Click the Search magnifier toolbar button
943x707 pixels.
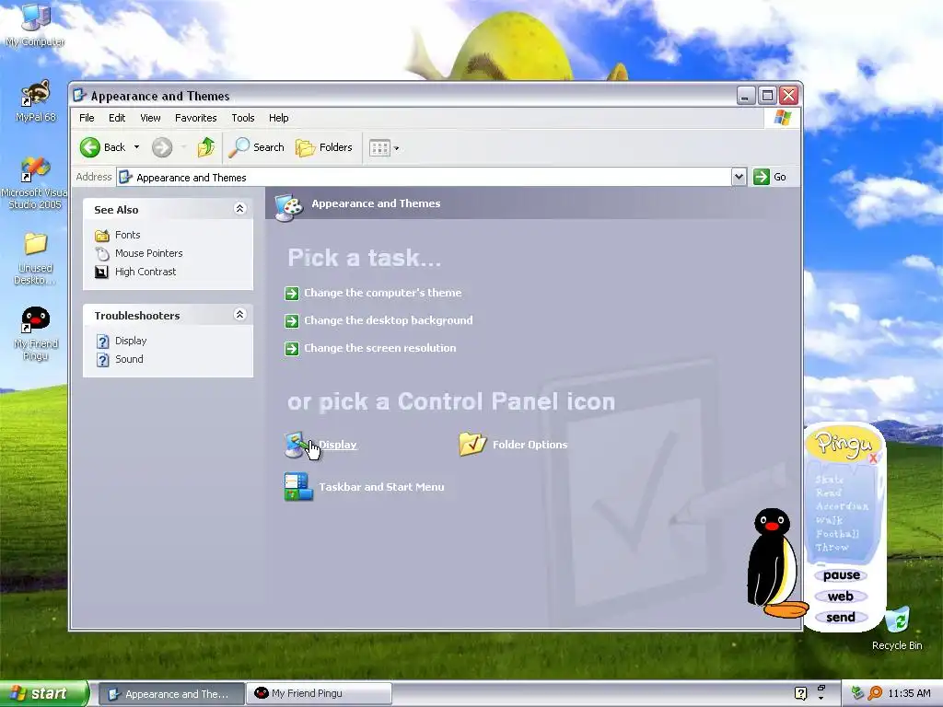tap(256, 147)
